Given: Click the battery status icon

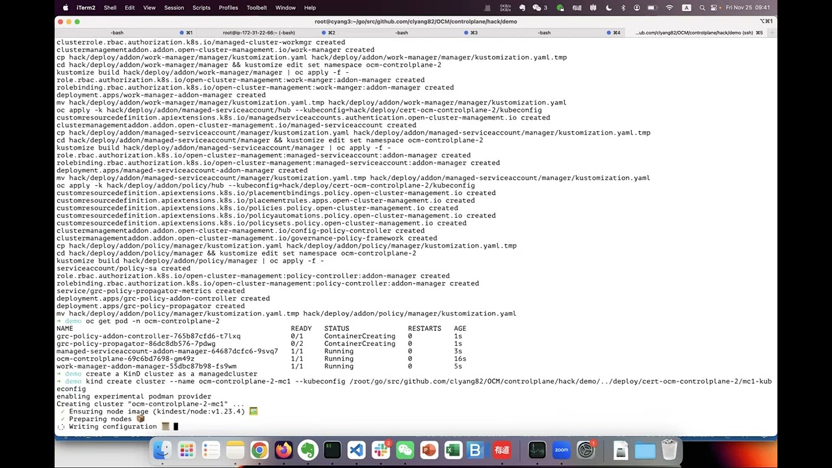Looking at the screenshot, I should point(651,8).
